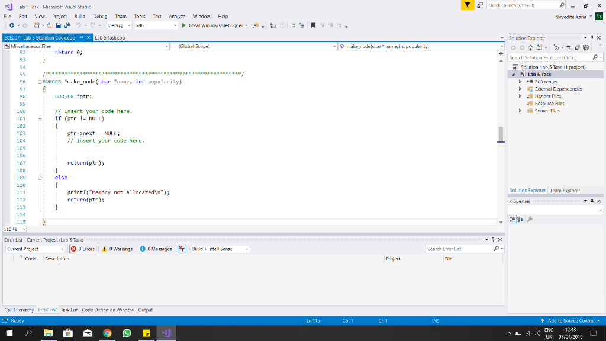Click the Property Pages wrench icon
This screenshot has width=606, height=341.
pos(530,219)
